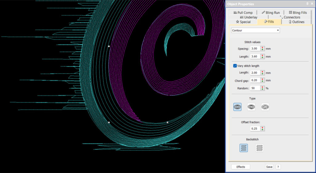Adjust the 2.00 Length spinner arrows
316x173 pixels.
coord(262,73)
